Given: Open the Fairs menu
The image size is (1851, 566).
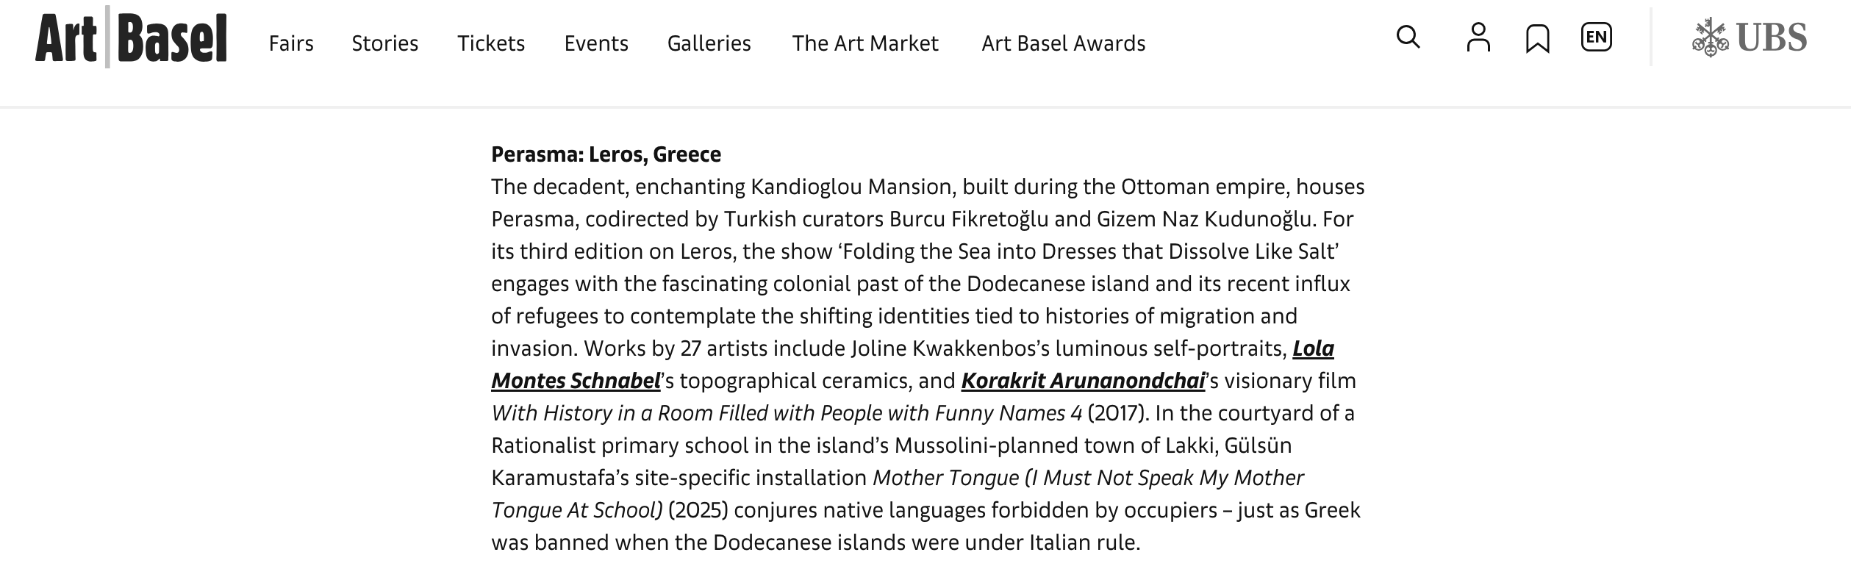Looking at the screenshot, I should pos(291,43).
